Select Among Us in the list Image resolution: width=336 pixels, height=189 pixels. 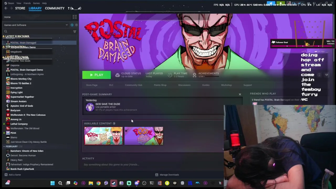point(16,119)
